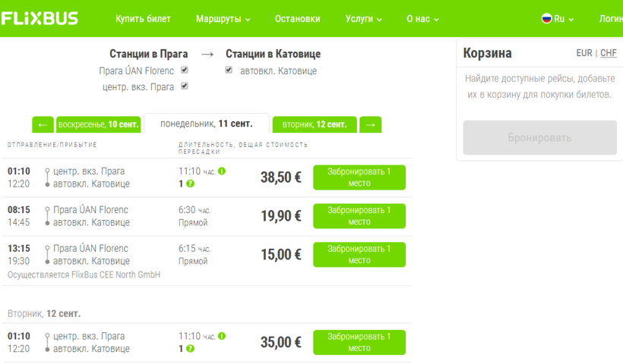Click the Остановки navigation link
This screenshot has height=364, width=623.
click(297, 19)
